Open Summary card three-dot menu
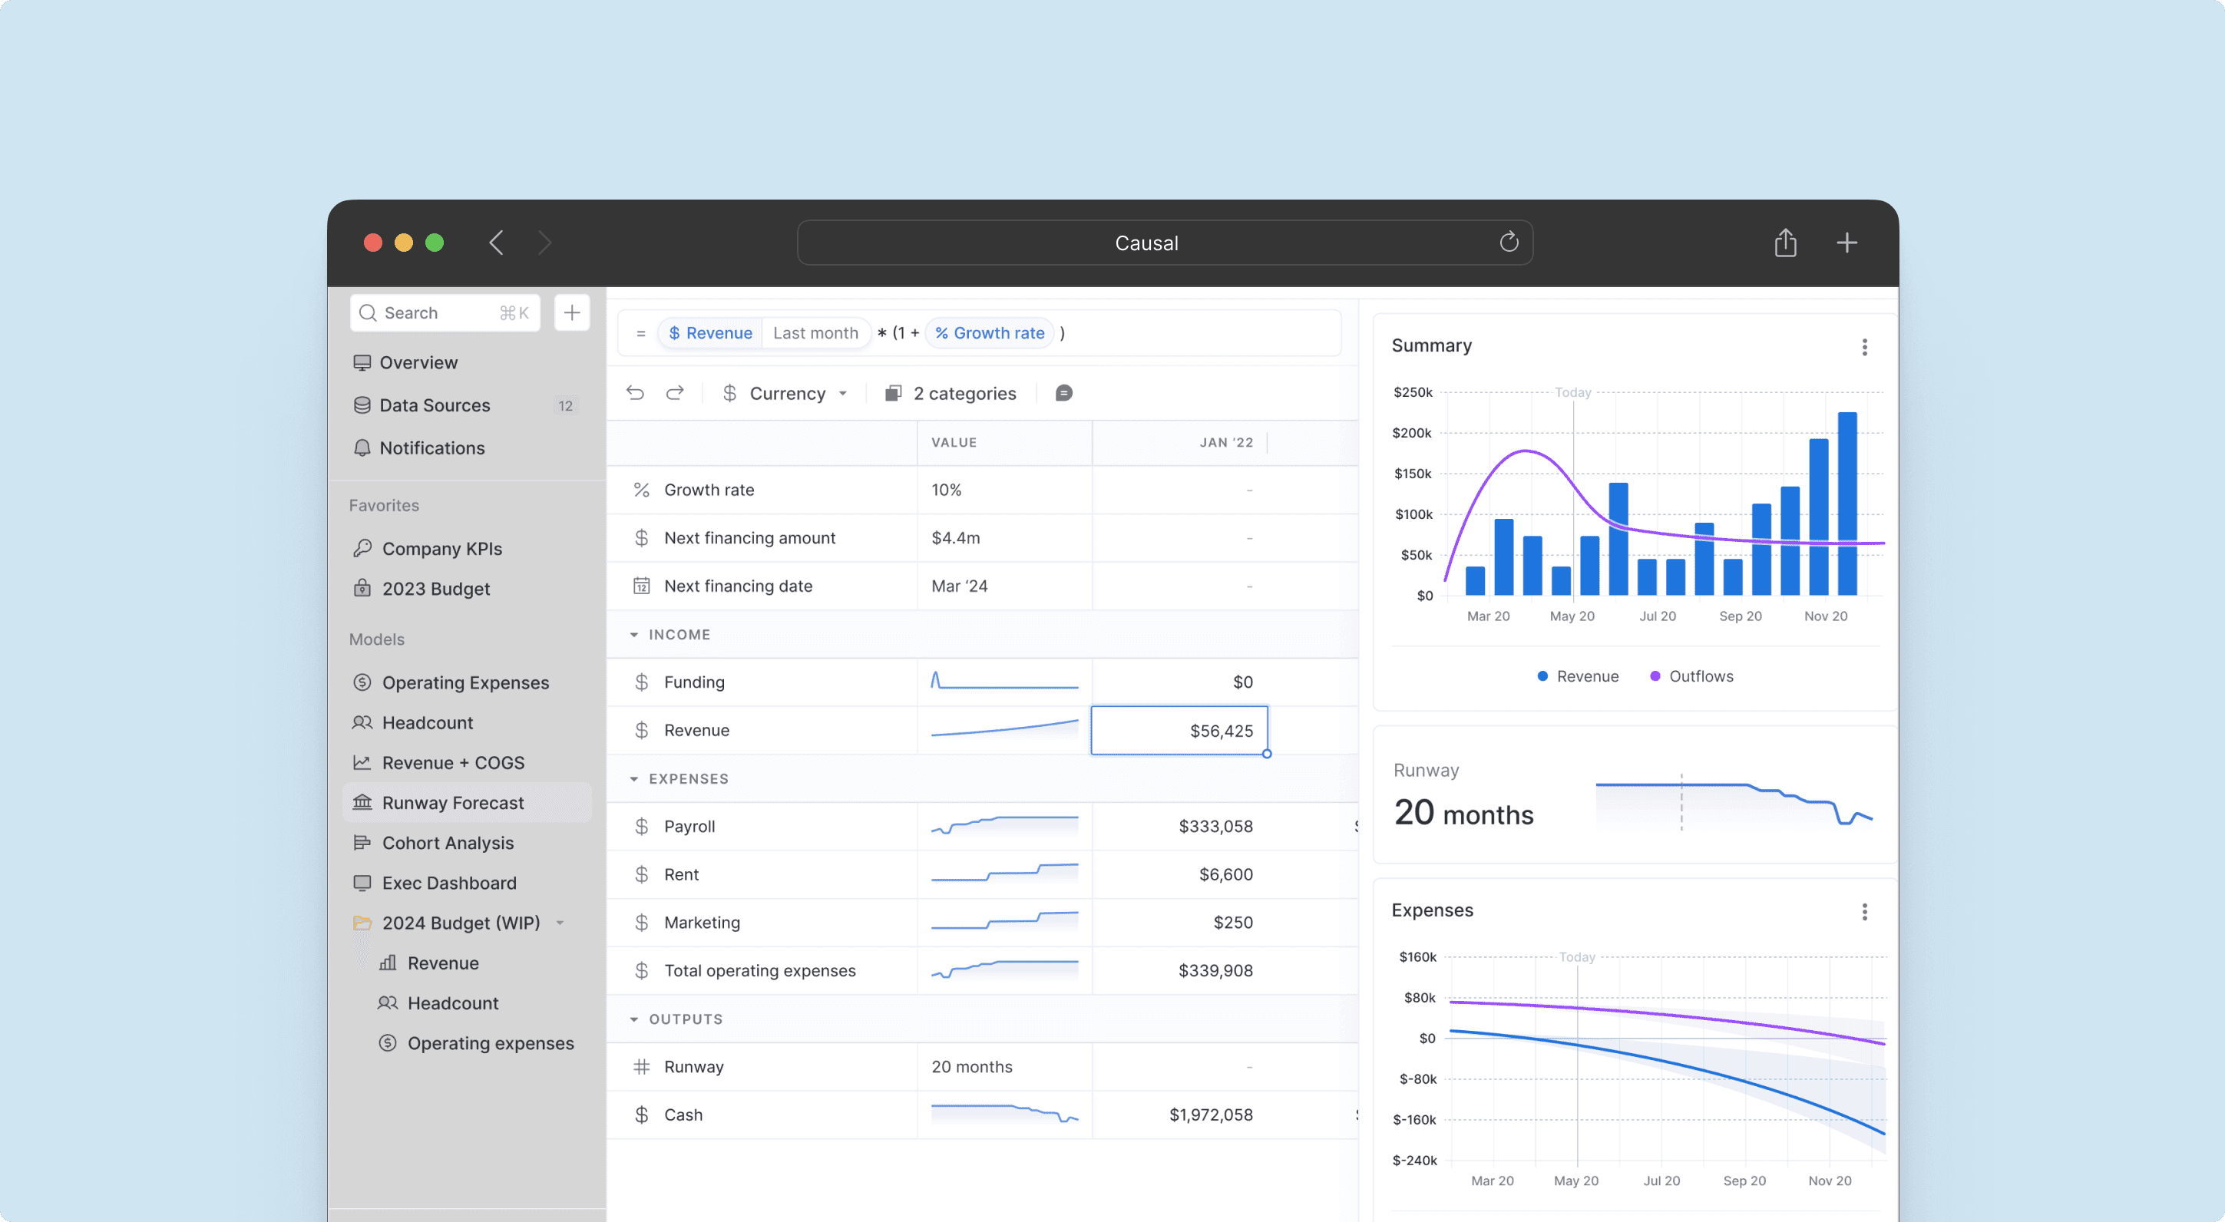The height and width of the screenshot is (1222, 2225). pos(1865,347)
